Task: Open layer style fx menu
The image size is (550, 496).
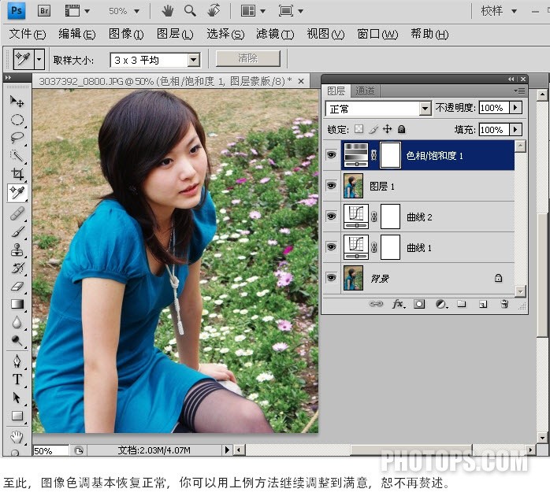Action: pyautogui.click(x=399, y=304)
